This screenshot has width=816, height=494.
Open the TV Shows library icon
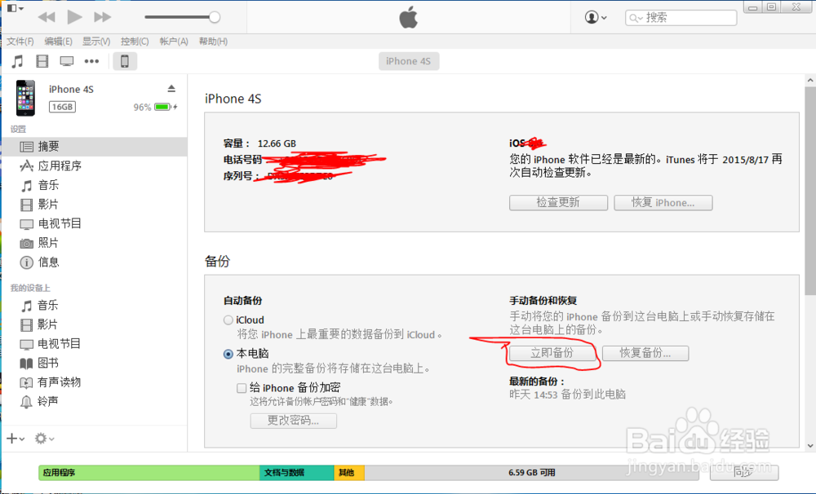tap(66, 60)
